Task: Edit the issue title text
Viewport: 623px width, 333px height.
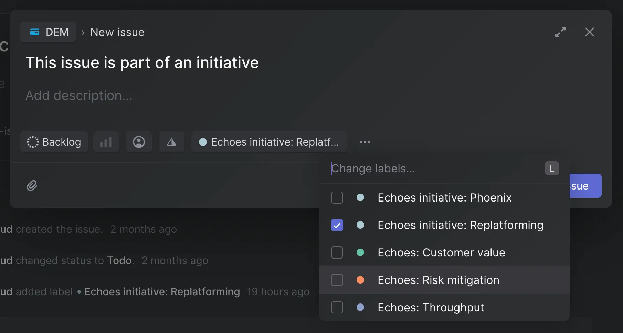Action: pos(142,62)
